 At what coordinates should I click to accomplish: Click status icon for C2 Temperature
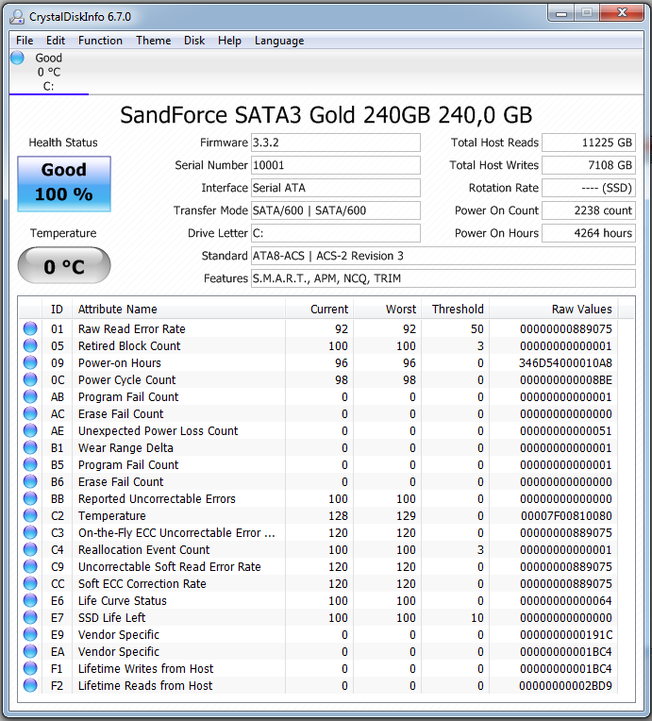coord(30,516)
